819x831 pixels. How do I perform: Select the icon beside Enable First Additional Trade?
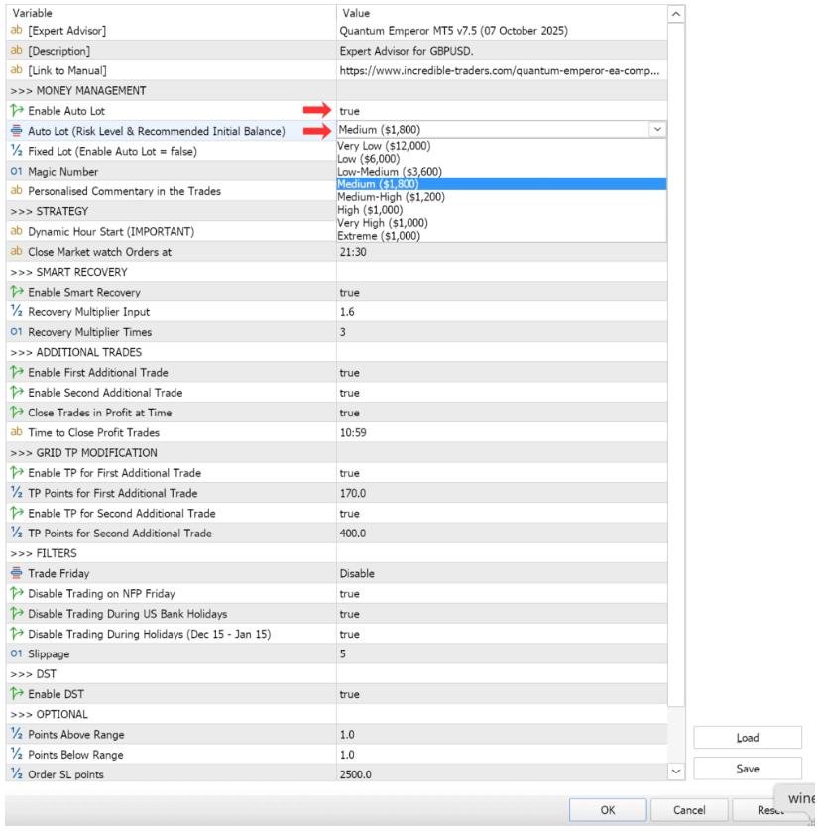coord(17,372)
